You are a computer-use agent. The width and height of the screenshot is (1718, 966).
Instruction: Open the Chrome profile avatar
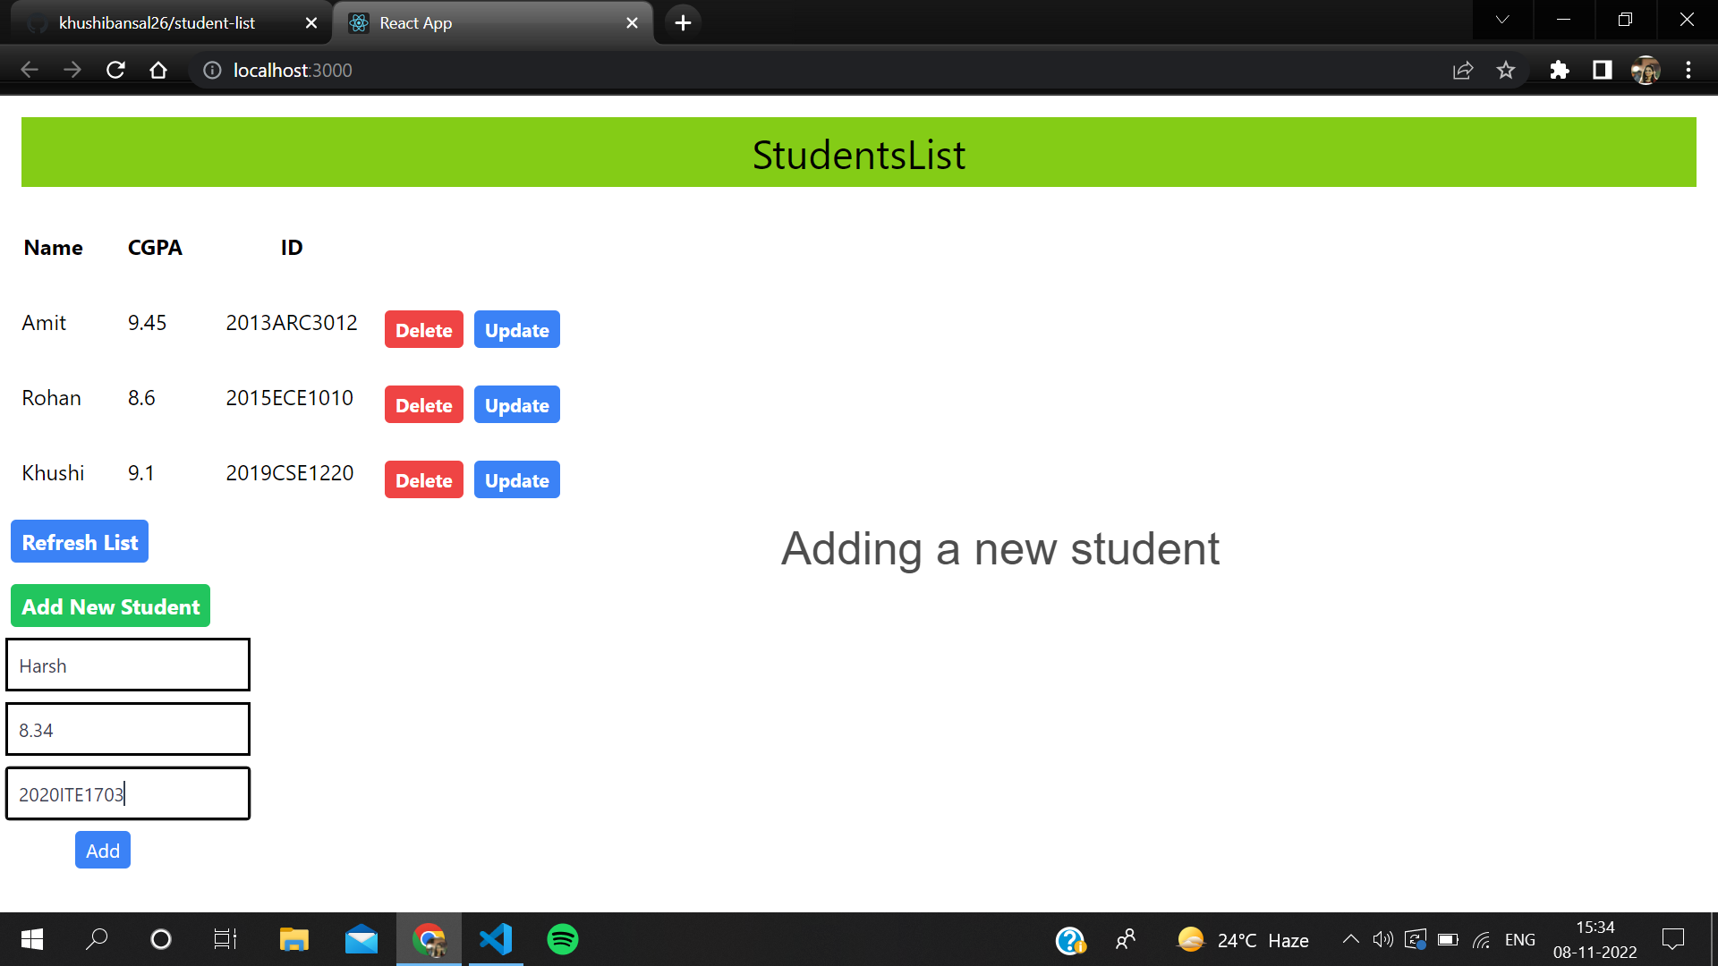coord(1646,70)
